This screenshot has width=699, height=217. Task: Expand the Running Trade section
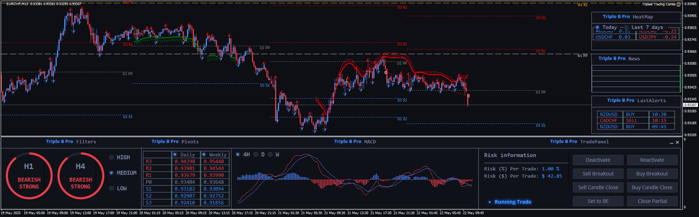click(x=510, y=202)
